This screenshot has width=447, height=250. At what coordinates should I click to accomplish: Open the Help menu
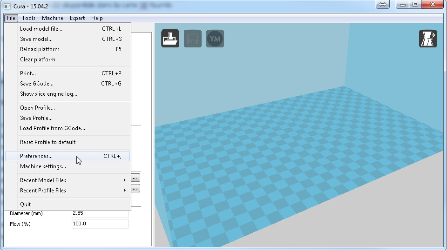click(x=97, y=18)
